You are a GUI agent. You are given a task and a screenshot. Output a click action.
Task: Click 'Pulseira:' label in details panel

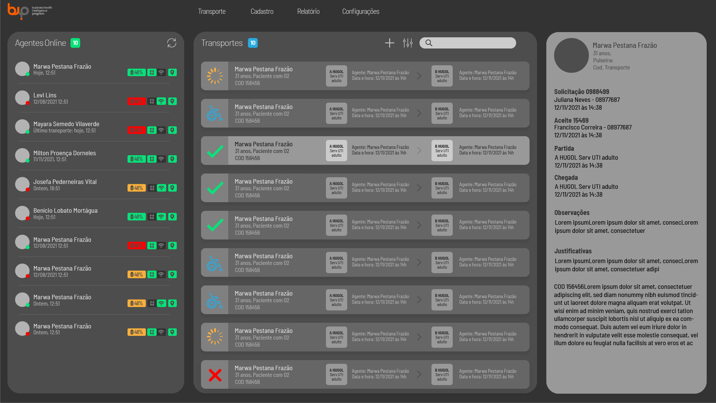click(603, 60)
